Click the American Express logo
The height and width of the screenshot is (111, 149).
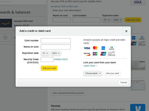tap(103, 48)
